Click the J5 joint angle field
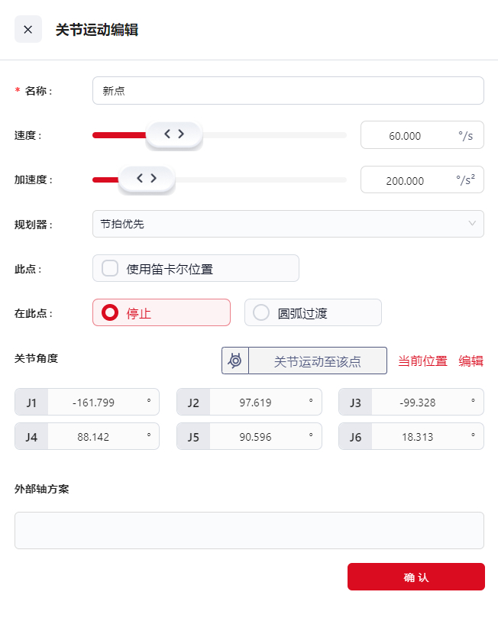 tap(256, 436)
